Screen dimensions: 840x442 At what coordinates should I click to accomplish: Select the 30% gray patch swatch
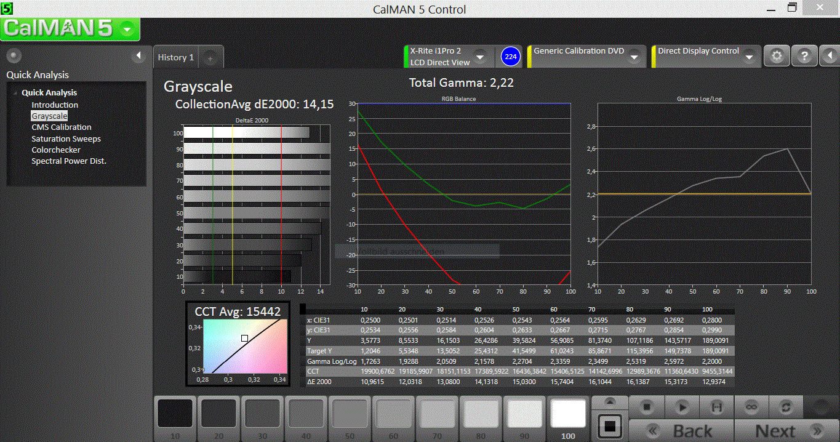(x=262, y=414)
